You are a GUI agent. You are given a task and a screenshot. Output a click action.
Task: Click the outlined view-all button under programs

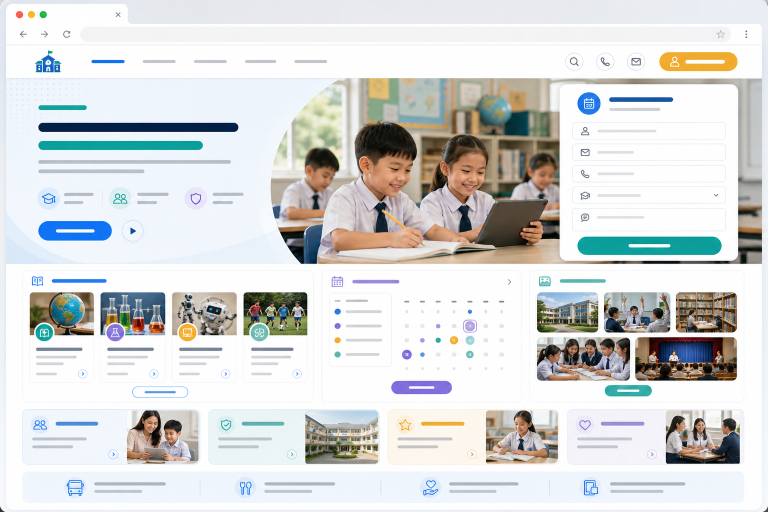160,392
